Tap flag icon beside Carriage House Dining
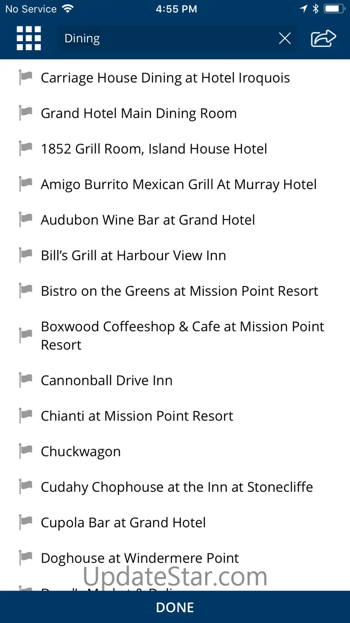The height and width of the screenshot is (623, 350). coord(26,78)
